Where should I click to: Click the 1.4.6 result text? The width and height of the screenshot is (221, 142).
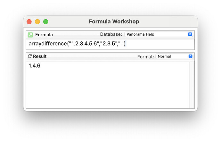[35, 66]
